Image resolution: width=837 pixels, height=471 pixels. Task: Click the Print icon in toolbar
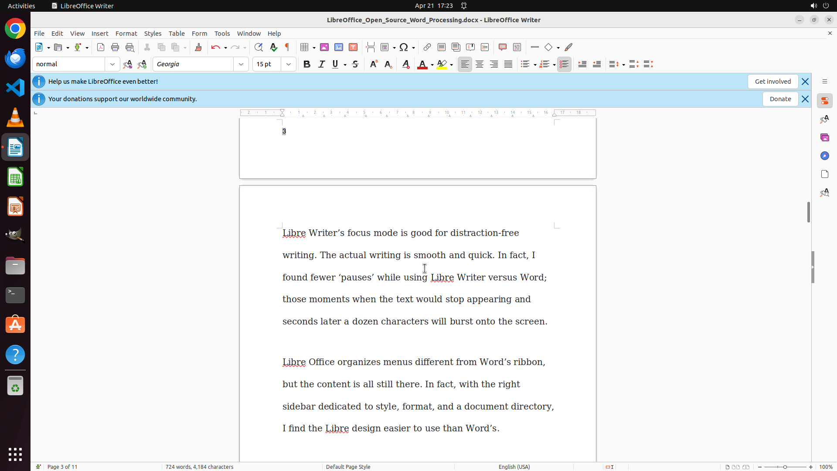point(115,47)
